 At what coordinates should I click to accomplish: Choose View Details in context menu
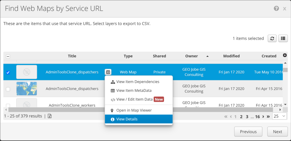point(127,119)
